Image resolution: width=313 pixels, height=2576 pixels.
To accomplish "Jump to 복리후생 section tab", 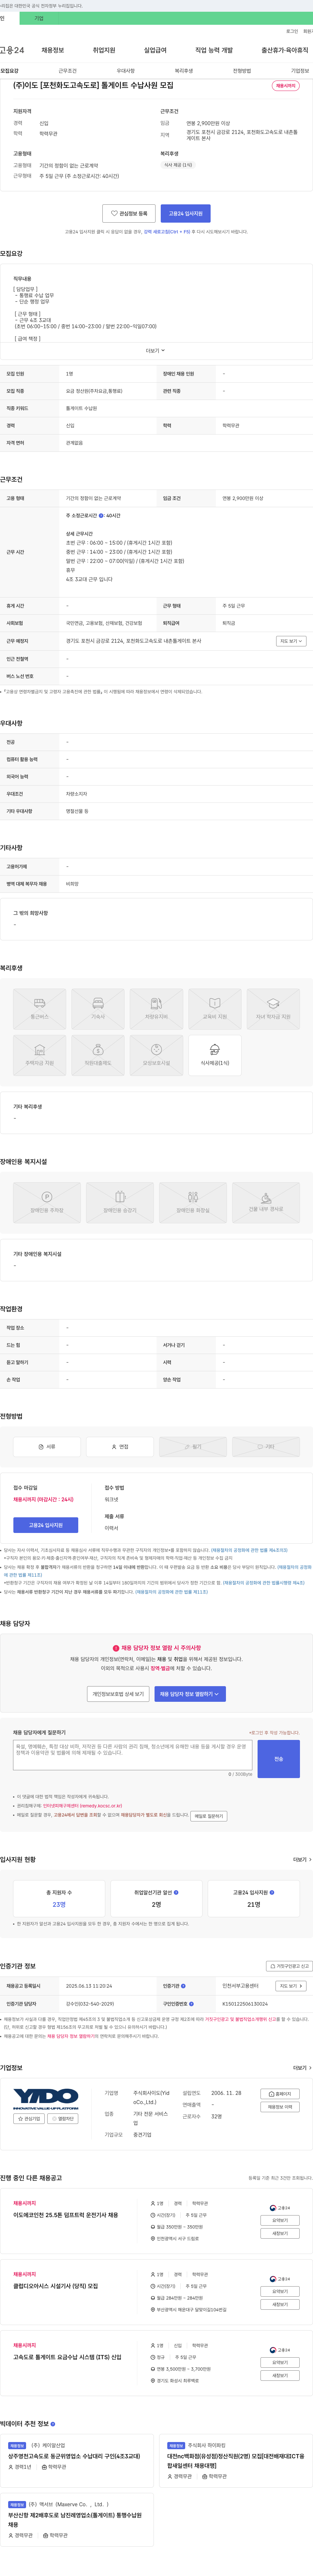I will 184,71.
